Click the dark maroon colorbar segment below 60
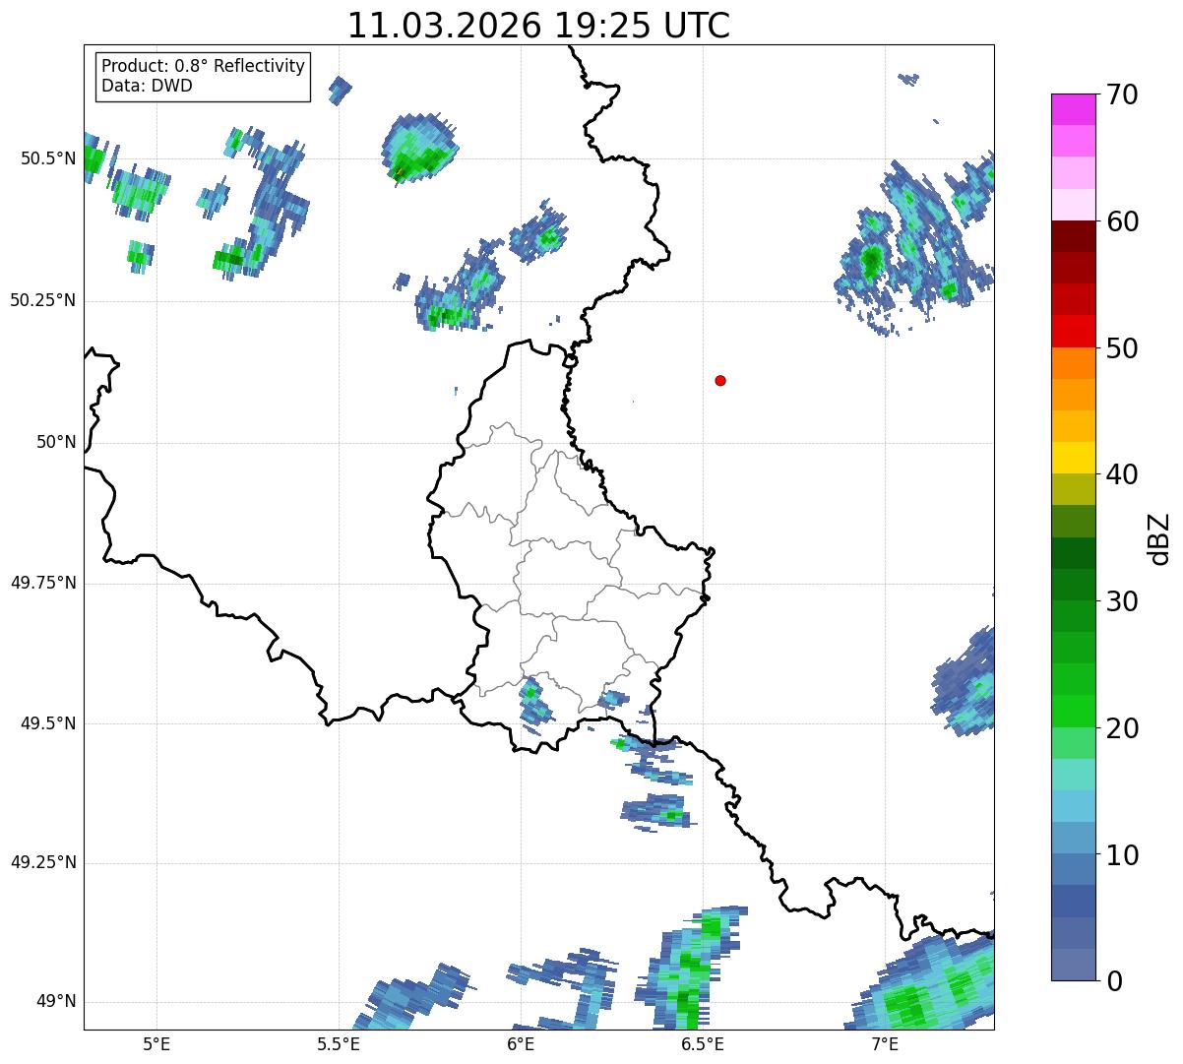Viewport: 1183px width, 1064px height. coord(1073,236)
